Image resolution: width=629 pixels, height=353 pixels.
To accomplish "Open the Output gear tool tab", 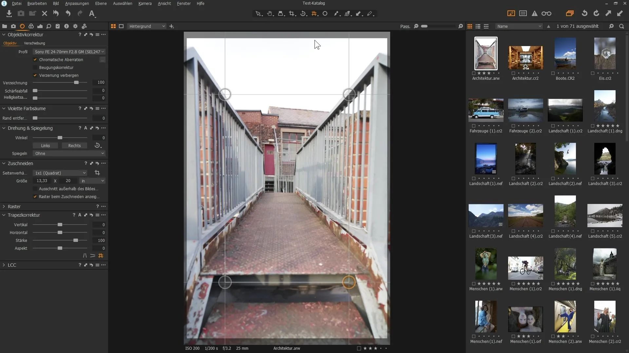I will coord(75,26).
